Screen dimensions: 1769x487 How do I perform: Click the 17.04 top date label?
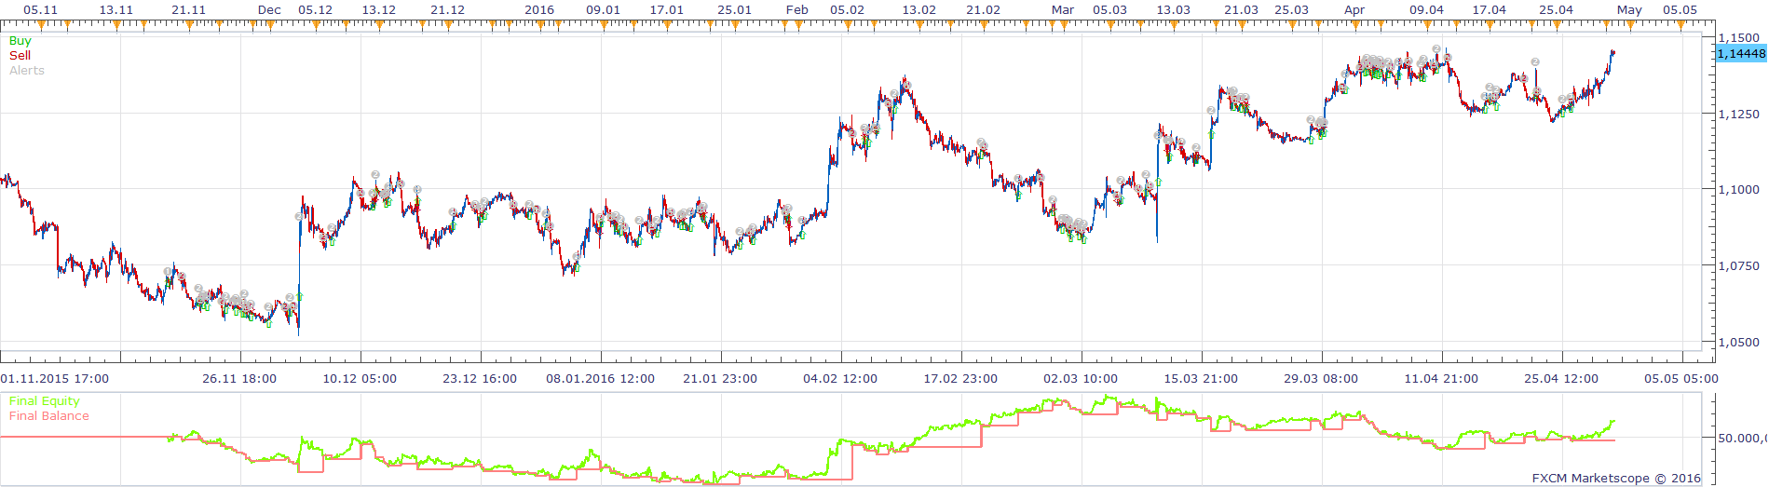[x=1489, y=10]
